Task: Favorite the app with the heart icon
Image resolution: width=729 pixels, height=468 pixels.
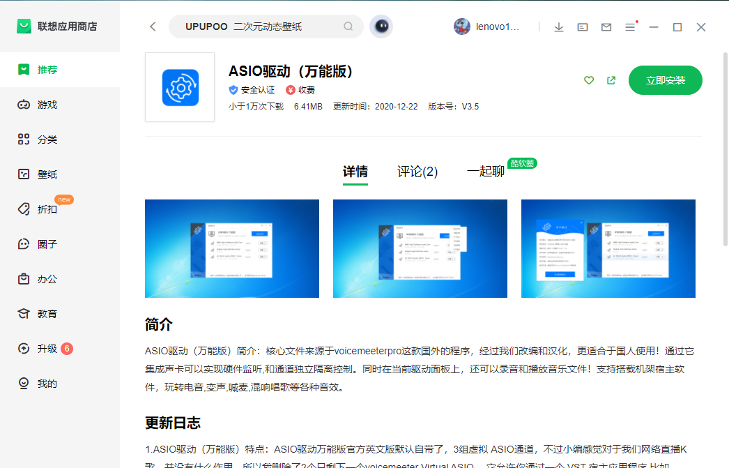Action: (x=589, y=80)
